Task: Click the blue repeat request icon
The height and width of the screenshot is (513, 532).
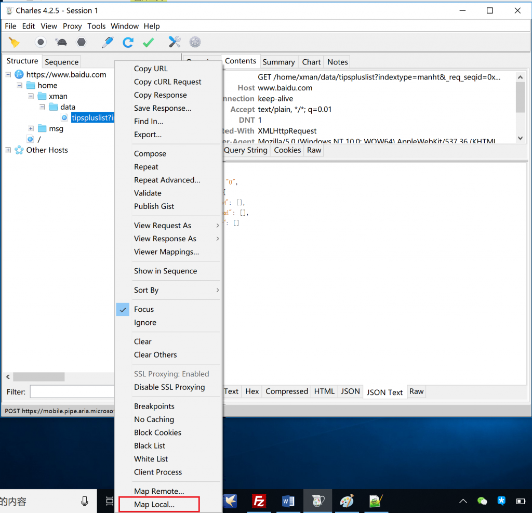Action: [x=128, y=42]
